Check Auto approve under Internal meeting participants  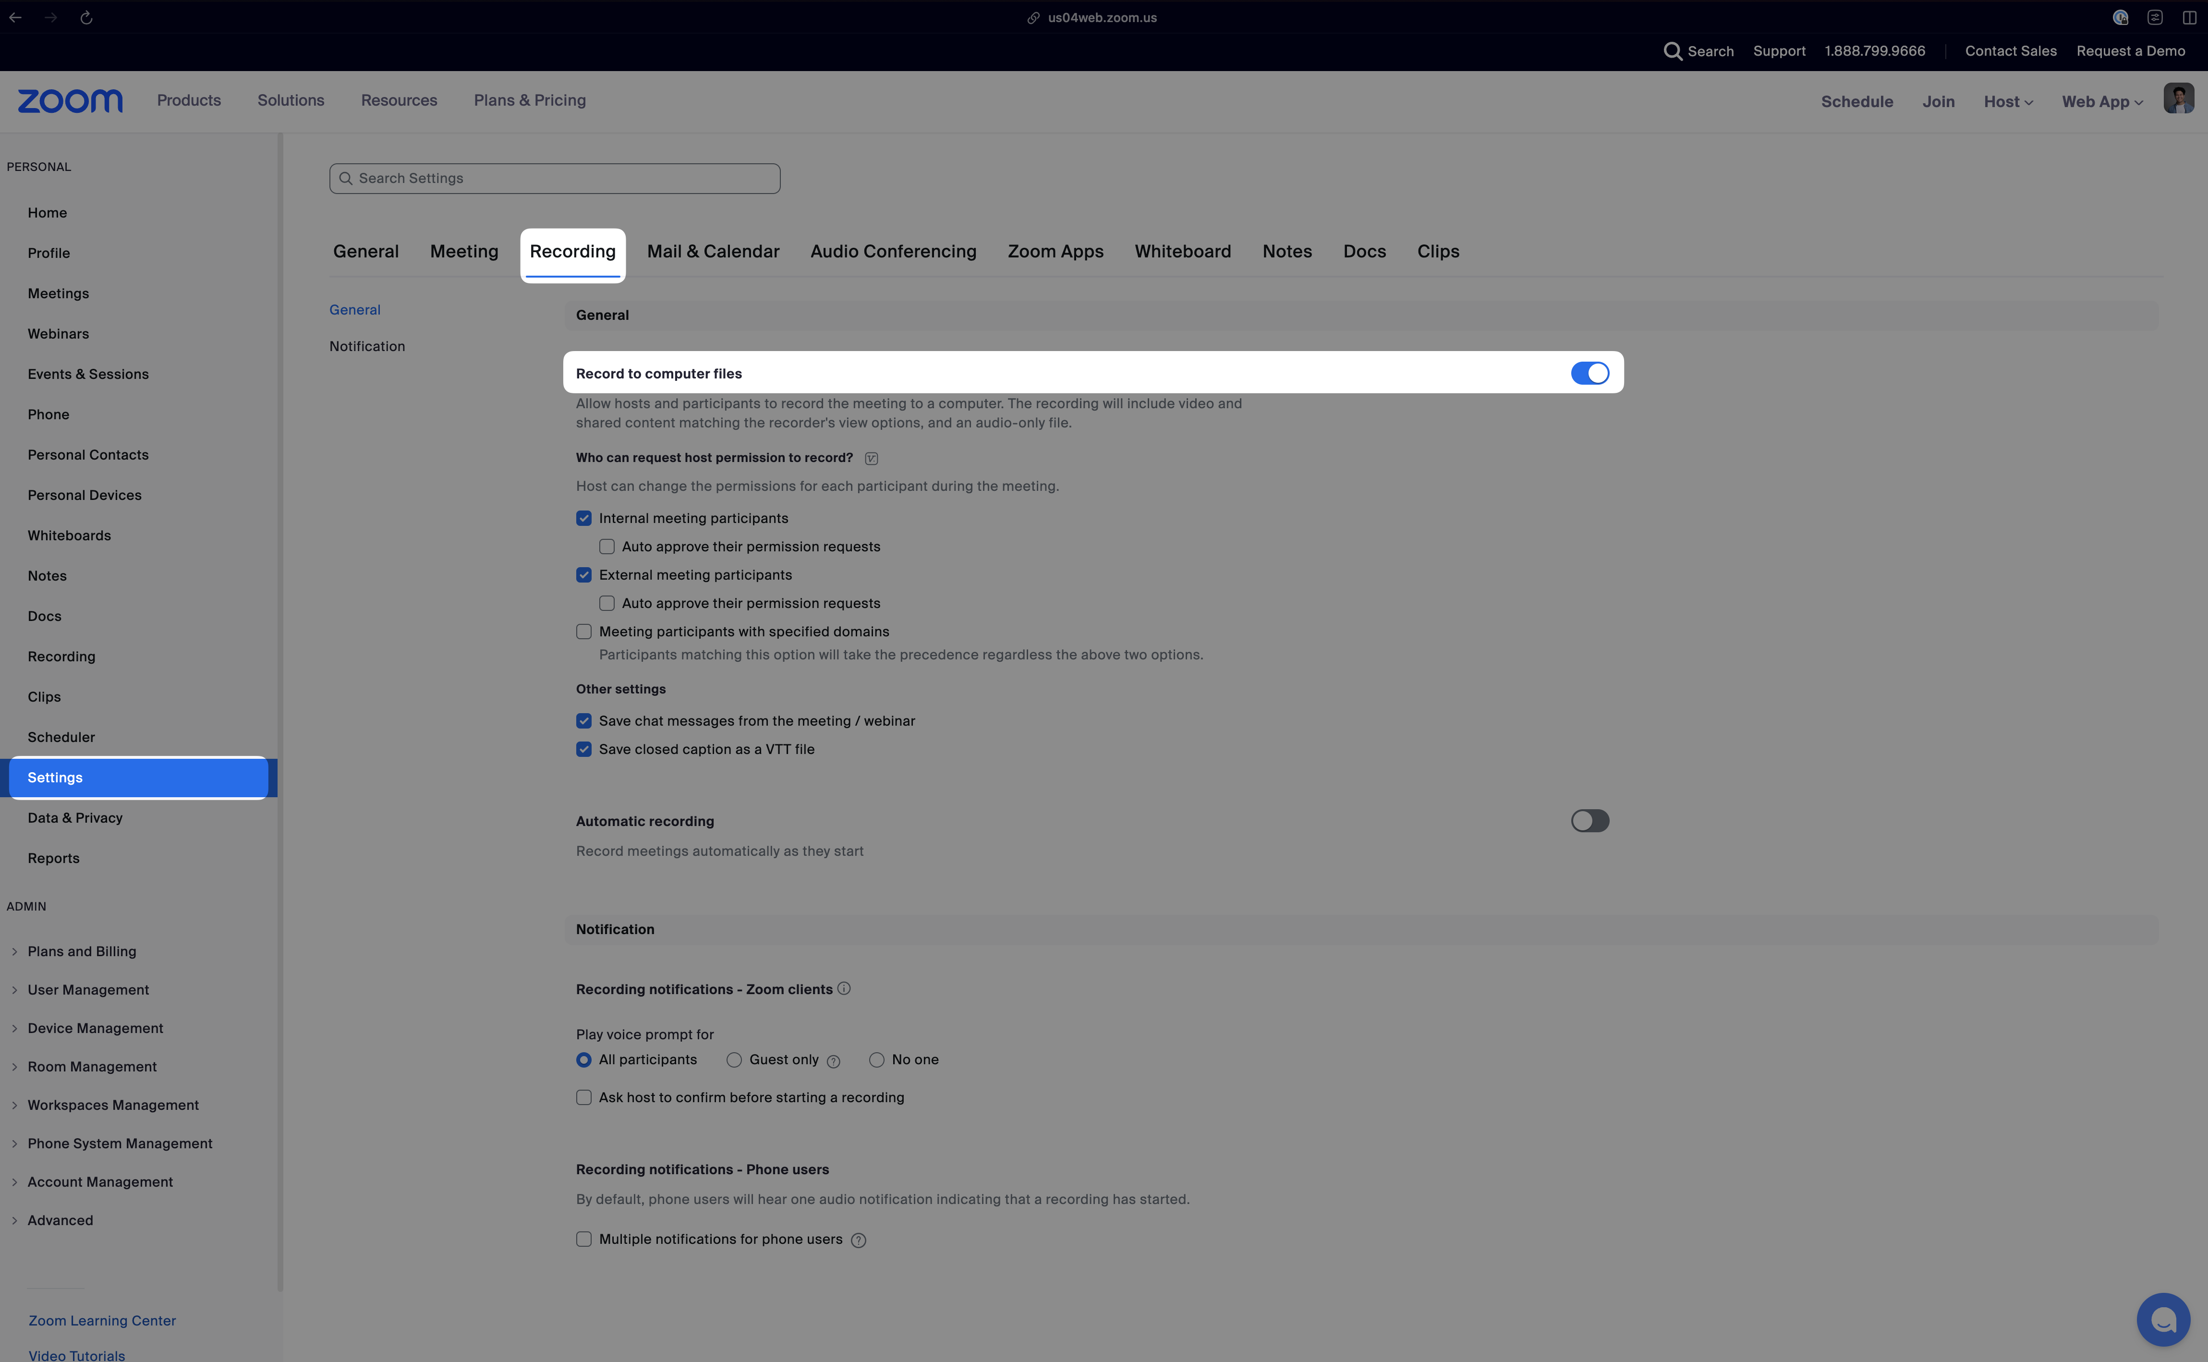[607, 547]
